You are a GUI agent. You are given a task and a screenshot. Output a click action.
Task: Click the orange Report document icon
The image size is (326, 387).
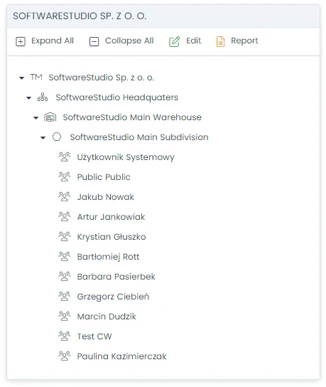(221, 41)
